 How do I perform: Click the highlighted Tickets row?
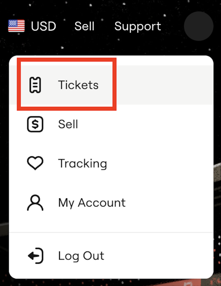[x=78, y=84]
